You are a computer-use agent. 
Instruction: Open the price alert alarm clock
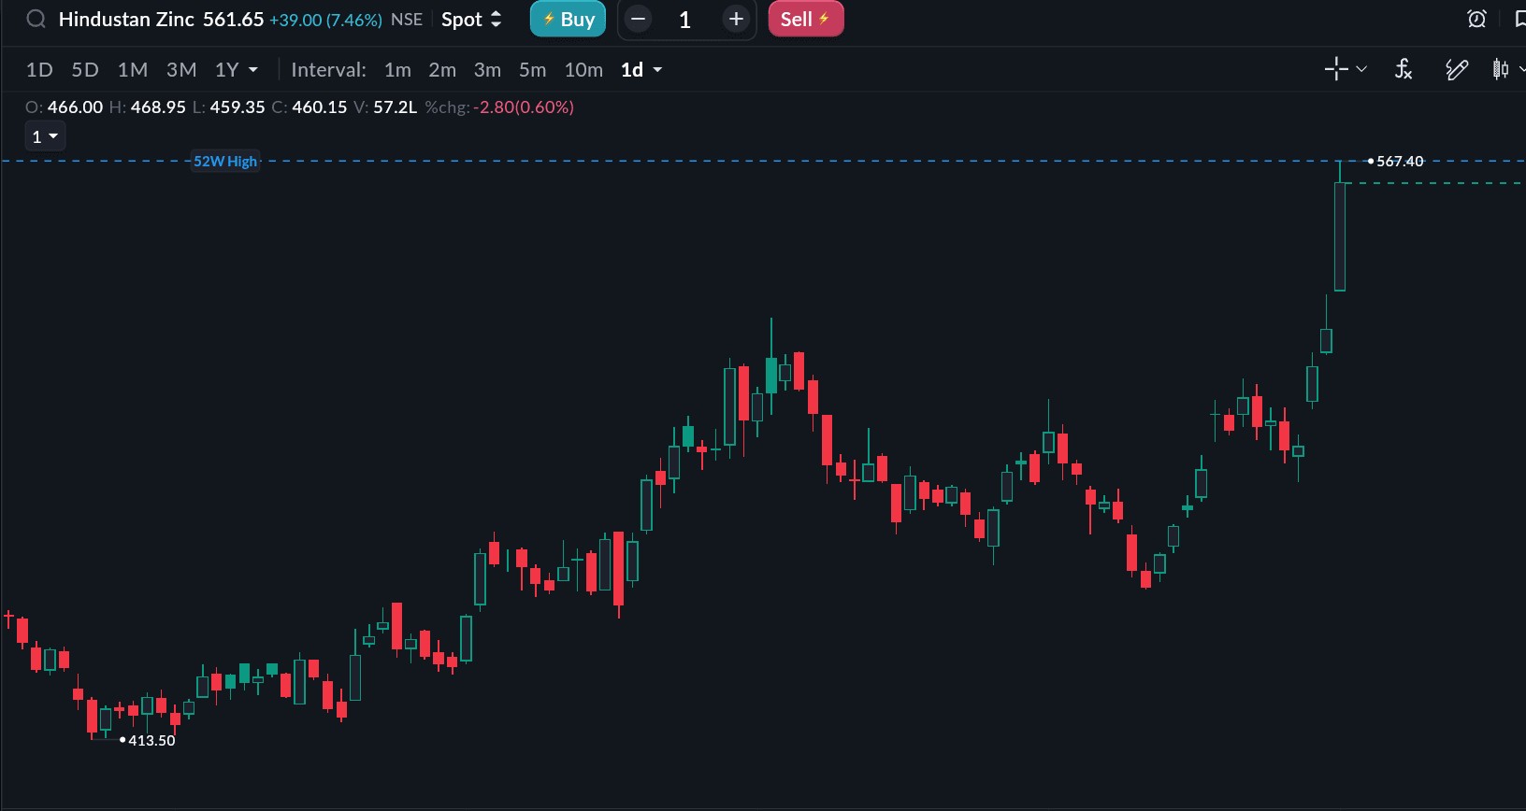point(1476,20)
